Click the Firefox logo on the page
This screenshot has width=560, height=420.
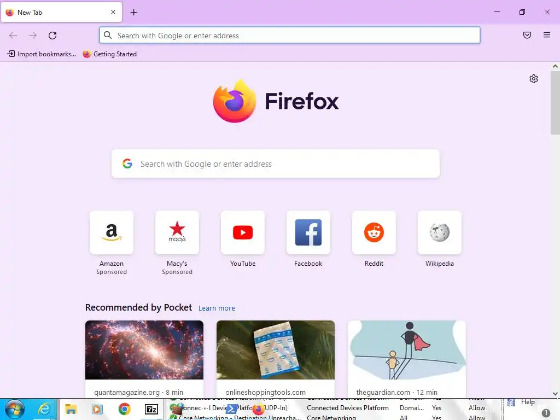[276, 101]
